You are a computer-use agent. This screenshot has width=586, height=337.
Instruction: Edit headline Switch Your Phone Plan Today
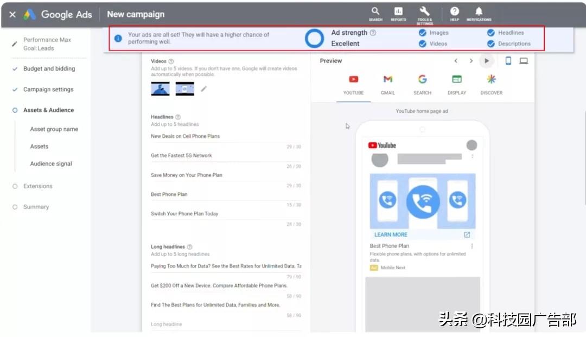click(226, 214)
